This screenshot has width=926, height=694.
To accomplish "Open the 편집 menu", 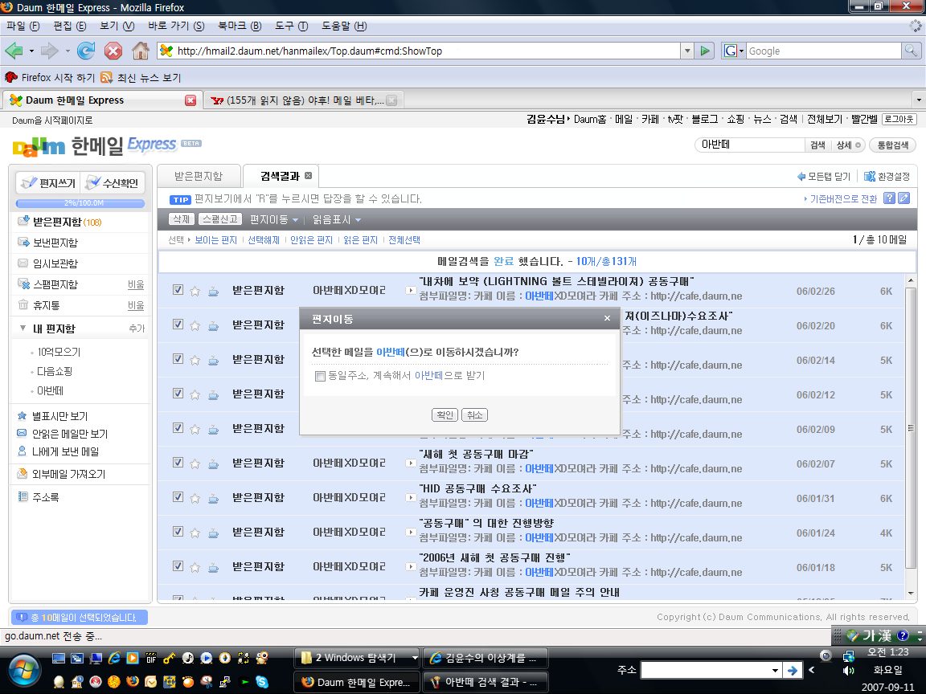I will click(x=70, y=26).
